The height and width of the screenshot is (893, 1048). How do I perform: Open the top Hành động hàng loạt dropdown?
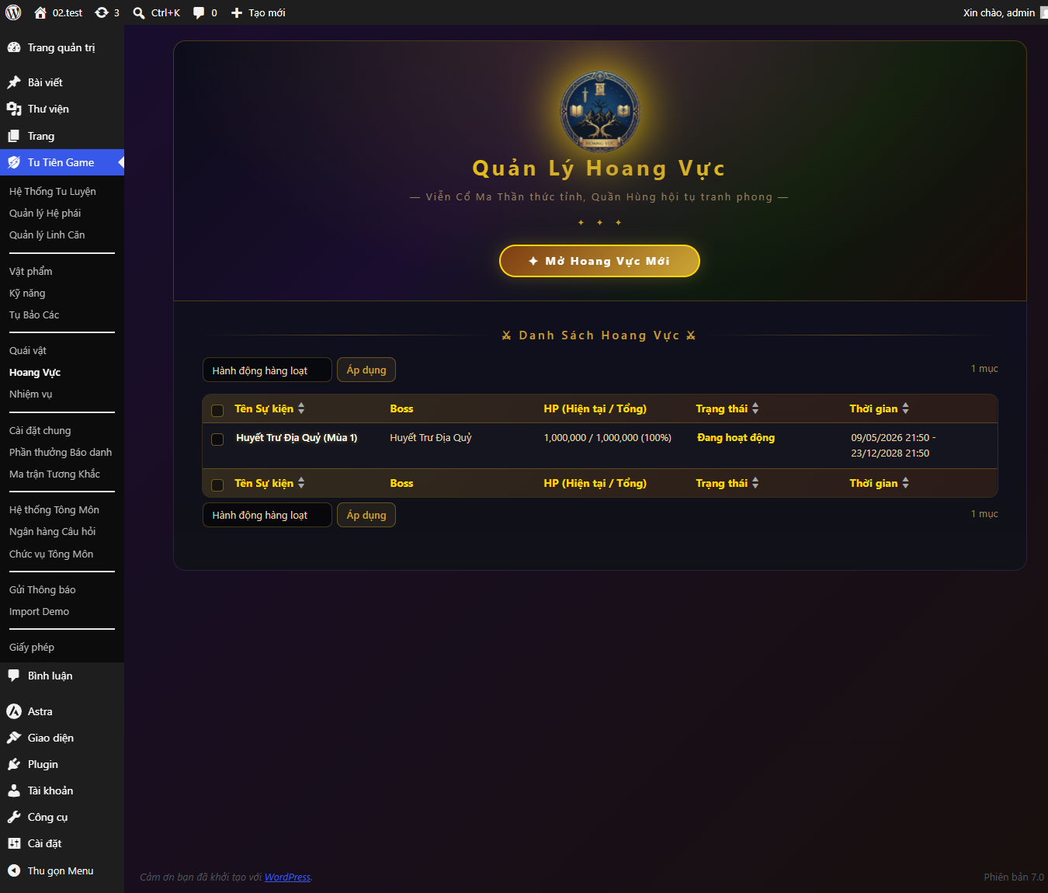(267, 370)
